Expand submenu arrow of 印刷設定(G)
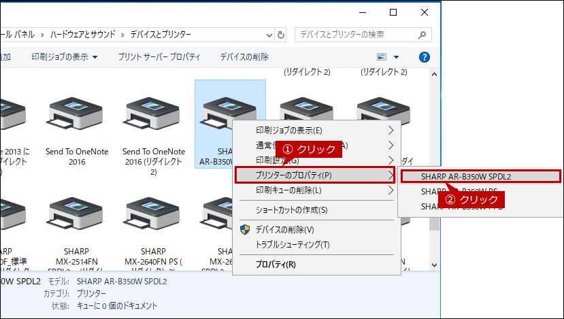Viewport: 564px width, 319px height. 391,160
